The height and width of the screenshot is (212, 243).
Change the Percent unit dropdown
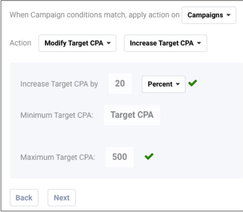pyautogui.click(x=163, y=84)
